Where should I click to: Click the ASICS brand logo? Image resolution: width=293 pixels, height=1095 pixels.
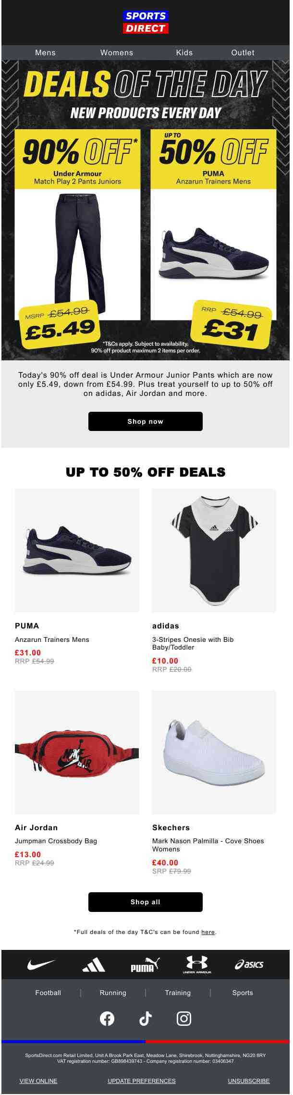pyautogui.click(x=249, y=964)
